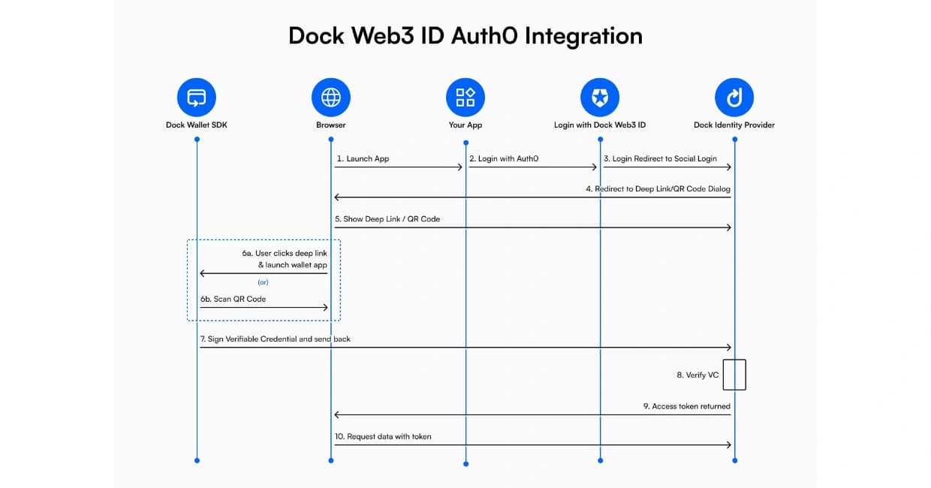Select the Your App icon
This screenshot has width=931, height=488.
[465, 97]
